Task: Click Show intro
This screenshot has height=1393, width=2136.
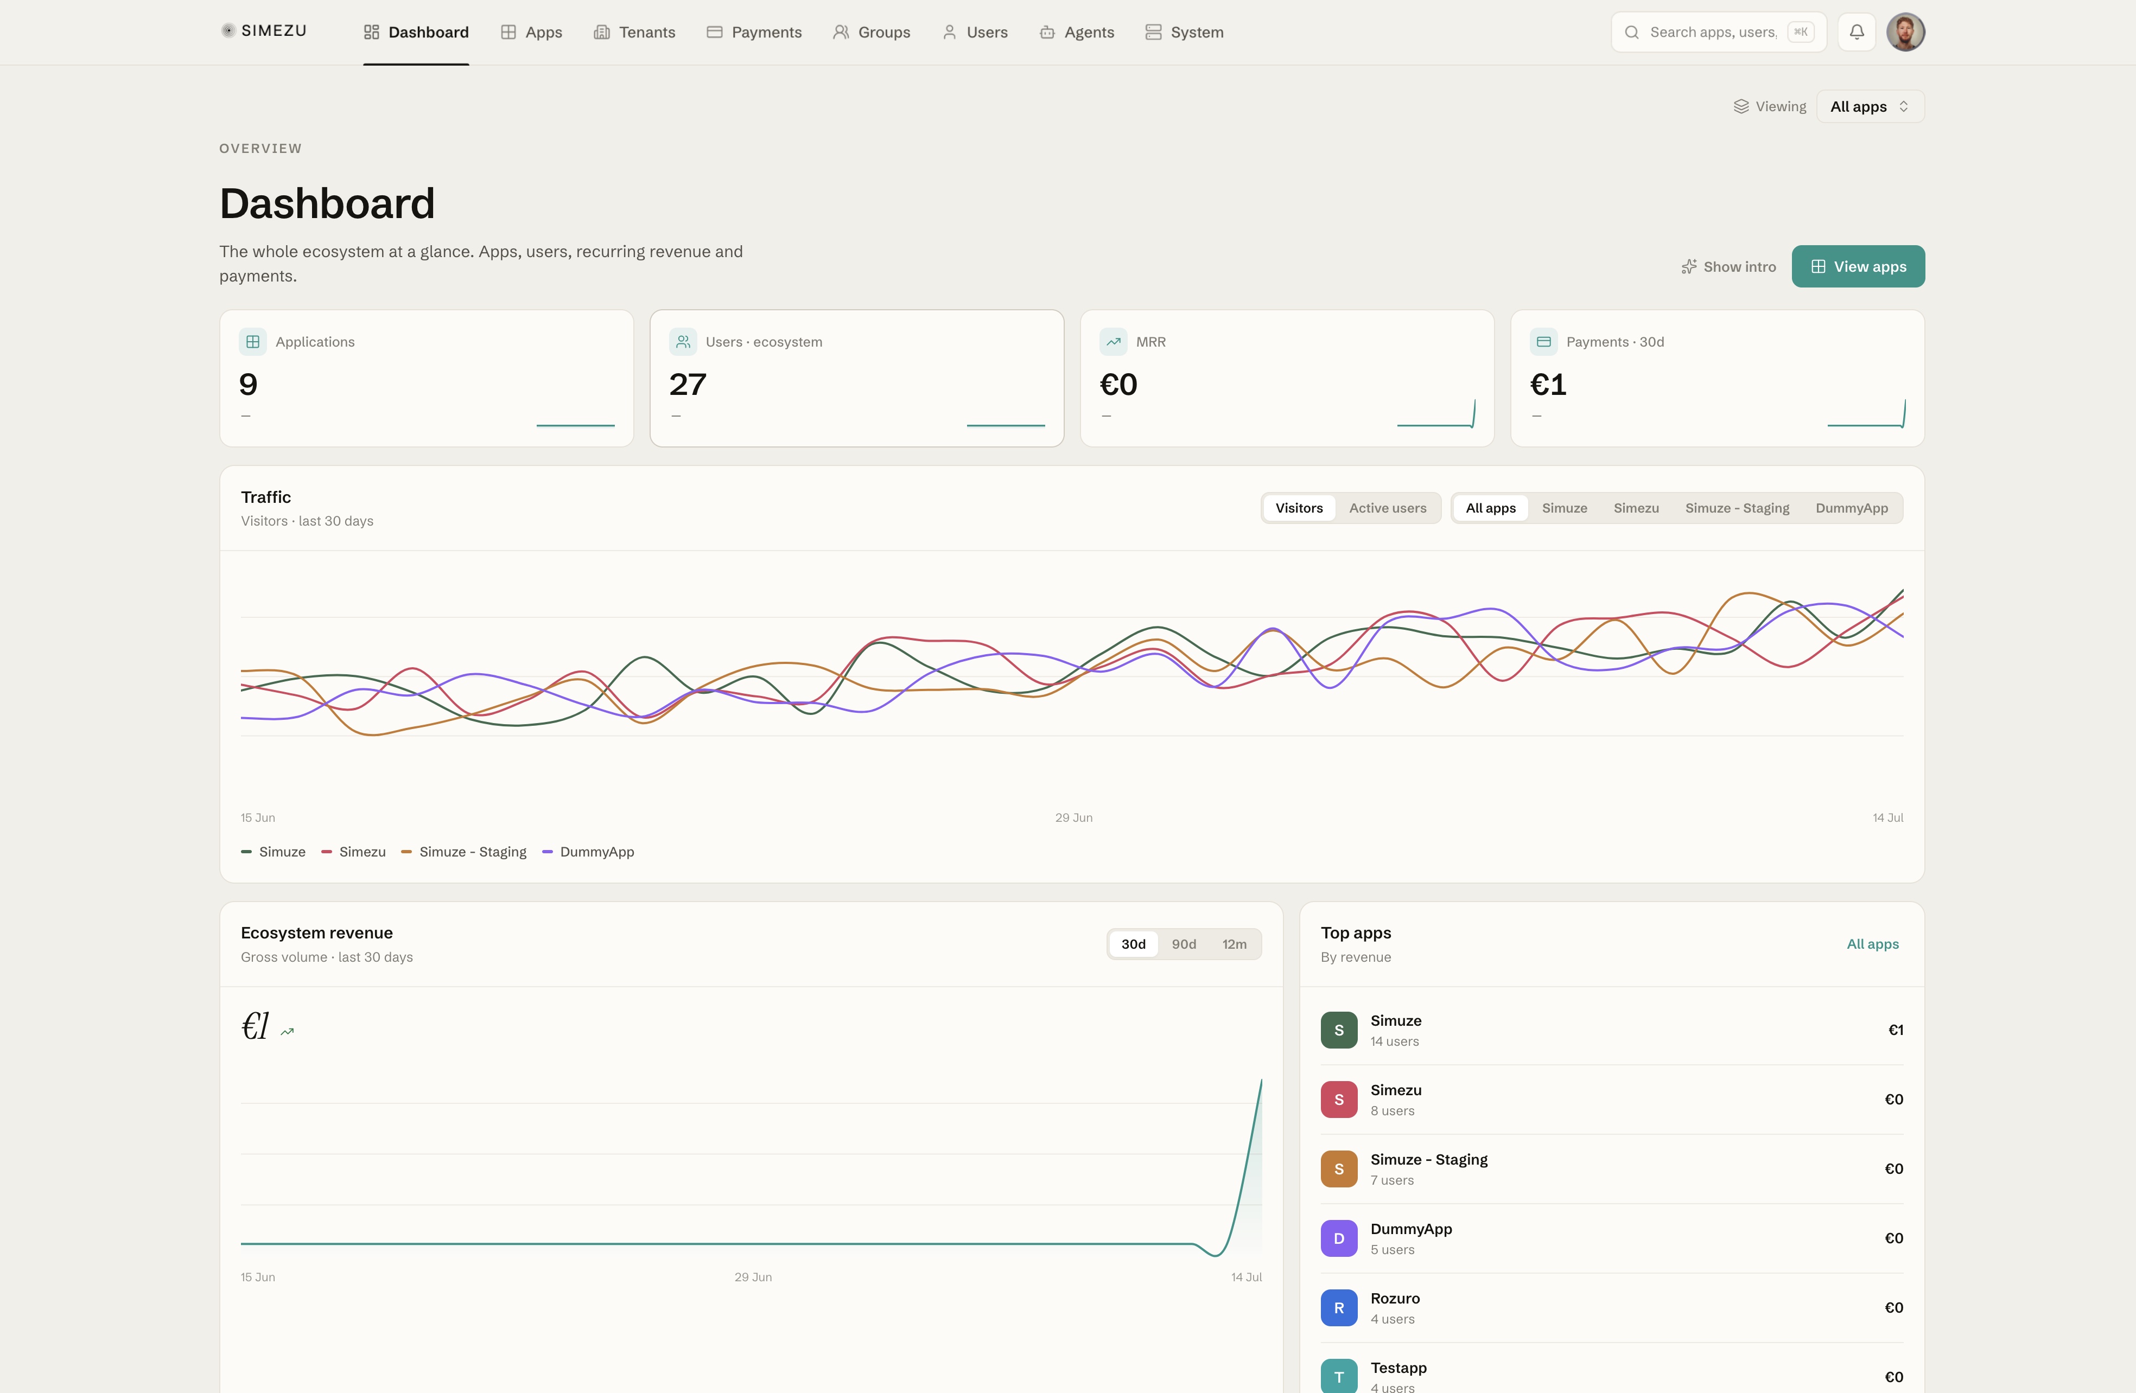Action: (1728, 266)
